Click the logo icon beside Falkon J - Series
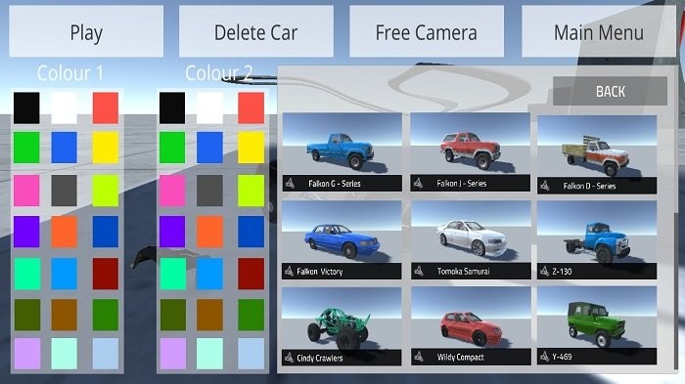This screenshot has height=384, width=685. (418, 184)
